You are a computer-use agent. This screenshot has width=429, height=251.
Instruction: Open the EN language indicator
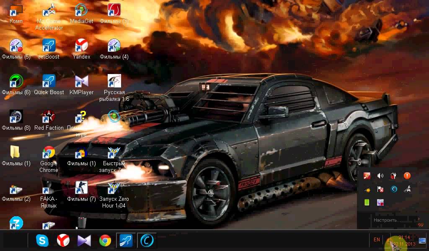click(x=377, y=240)
